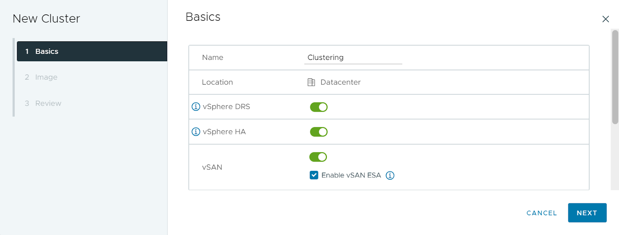Click the vSAN row label
Image resolution: width=619 pixels, height=235 pixels.
click(212, 167)
